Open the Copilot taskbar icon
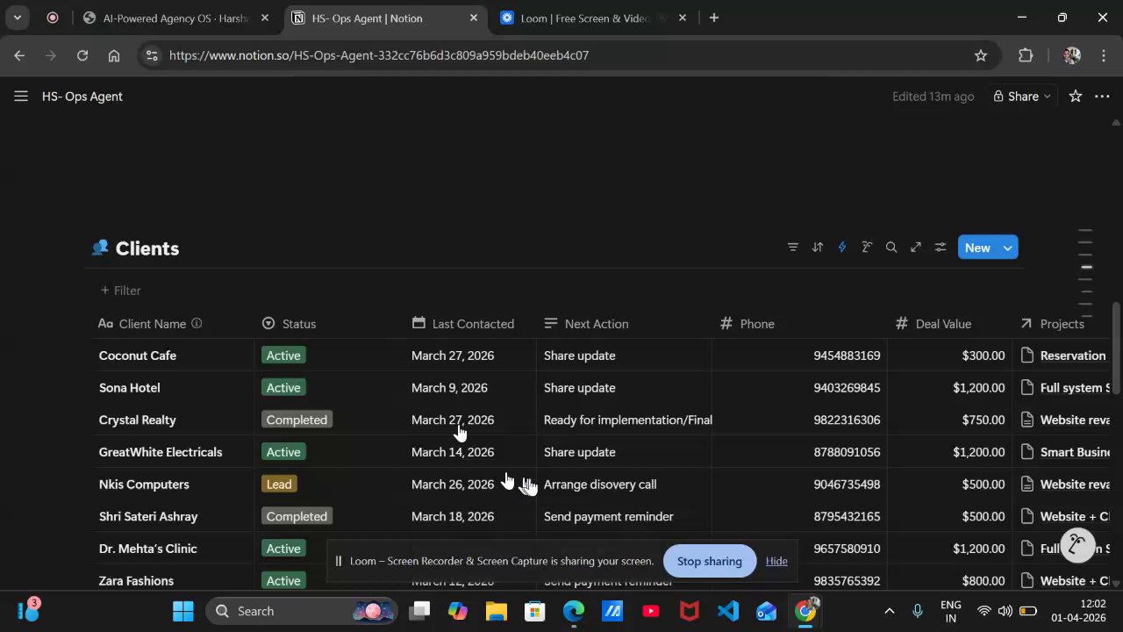Screen dimensions: 1123x632 (458, 611)
